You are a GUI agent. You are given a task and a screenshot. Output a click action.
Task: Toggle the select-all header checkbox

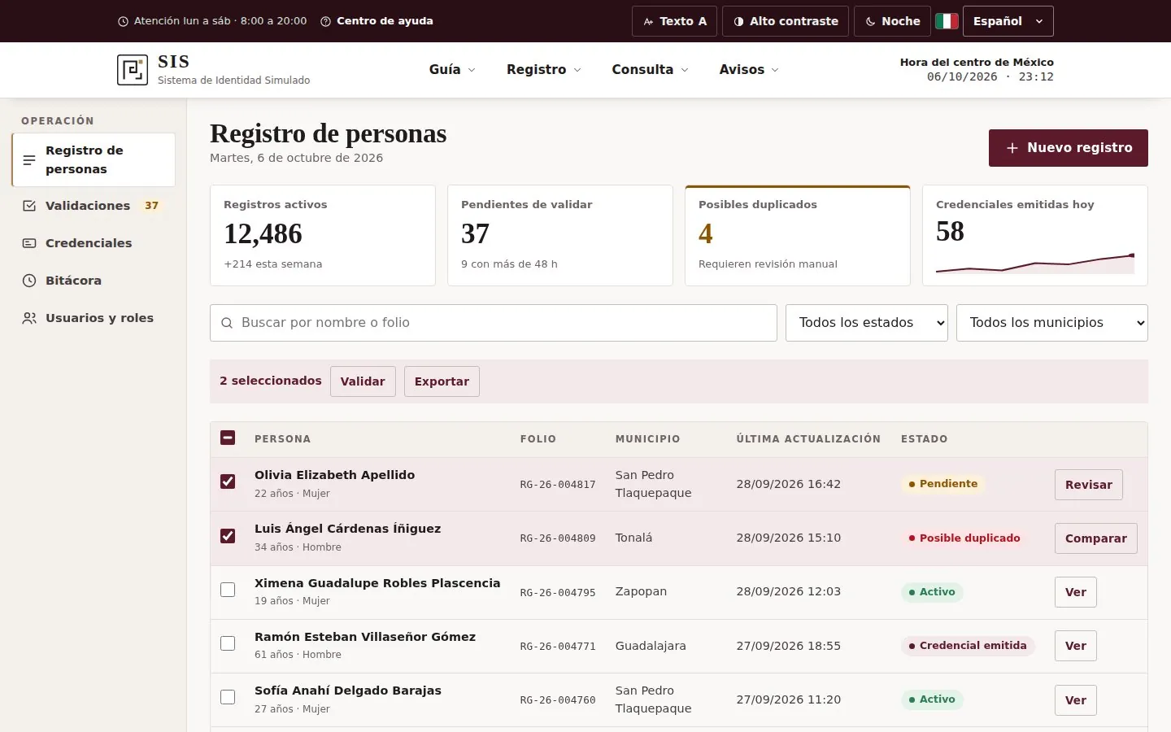point(228,438)
